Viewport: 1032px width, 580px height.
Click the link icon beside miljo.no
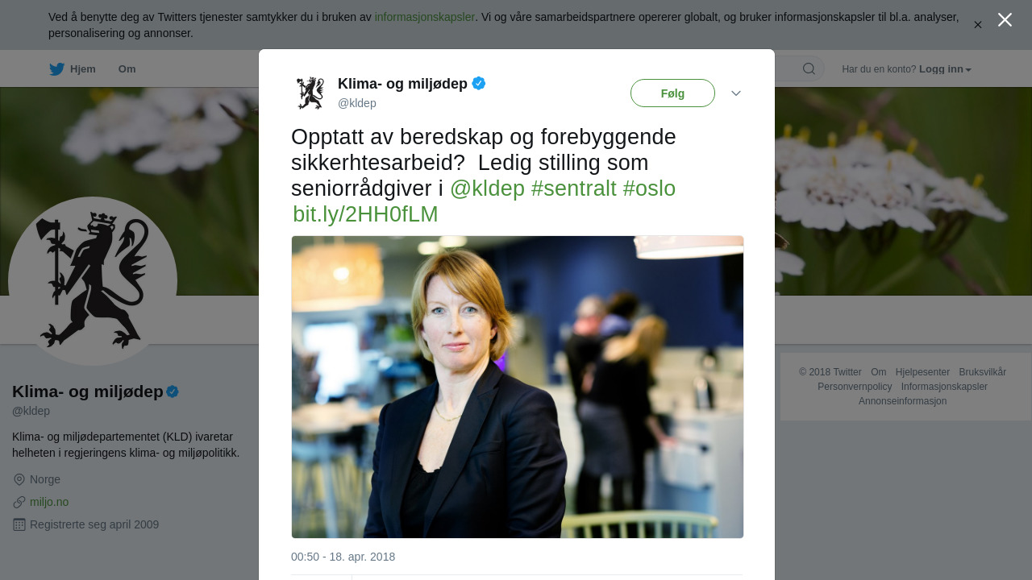click(19, 503)
